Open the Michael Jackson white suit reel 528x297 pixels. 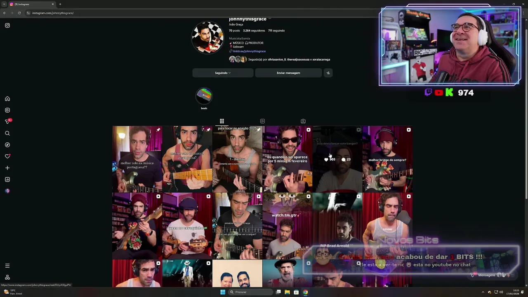pyautogui.click(x=187, y=273)
